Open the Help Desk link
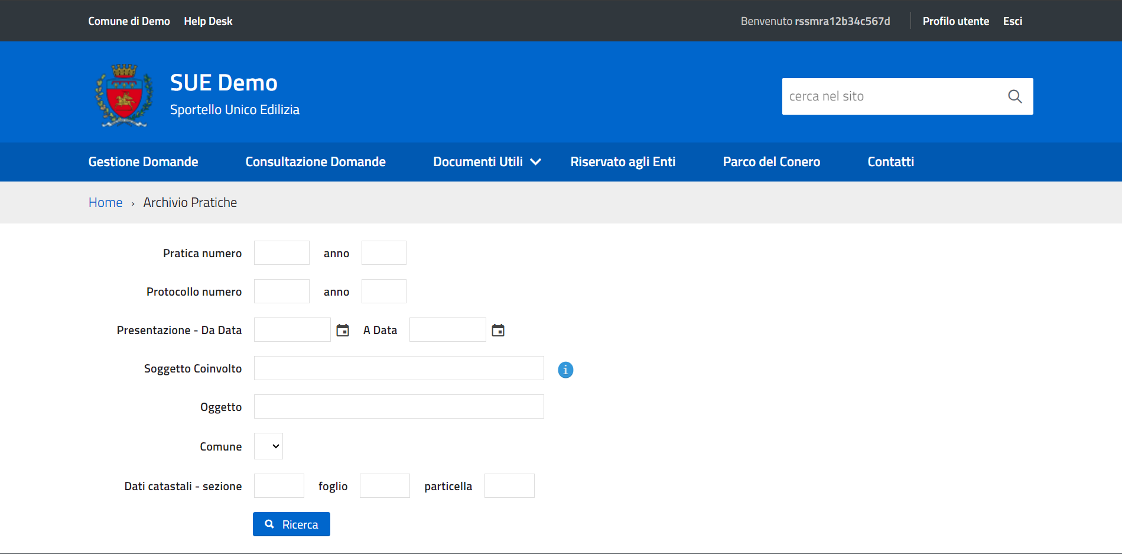Image resolution: width=1122 pixels, height=554 pixels. (208, 21)
